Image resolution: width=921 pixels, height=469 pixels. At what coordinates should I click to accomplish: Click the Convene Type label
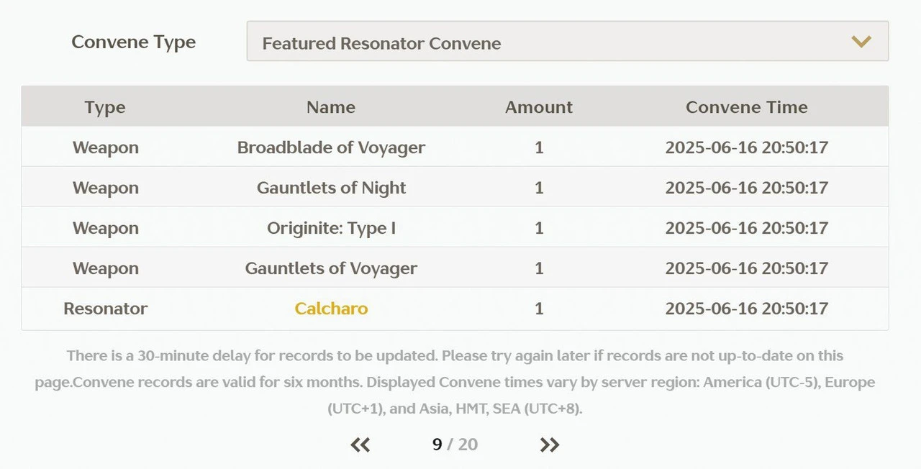(x=134, y=42)
